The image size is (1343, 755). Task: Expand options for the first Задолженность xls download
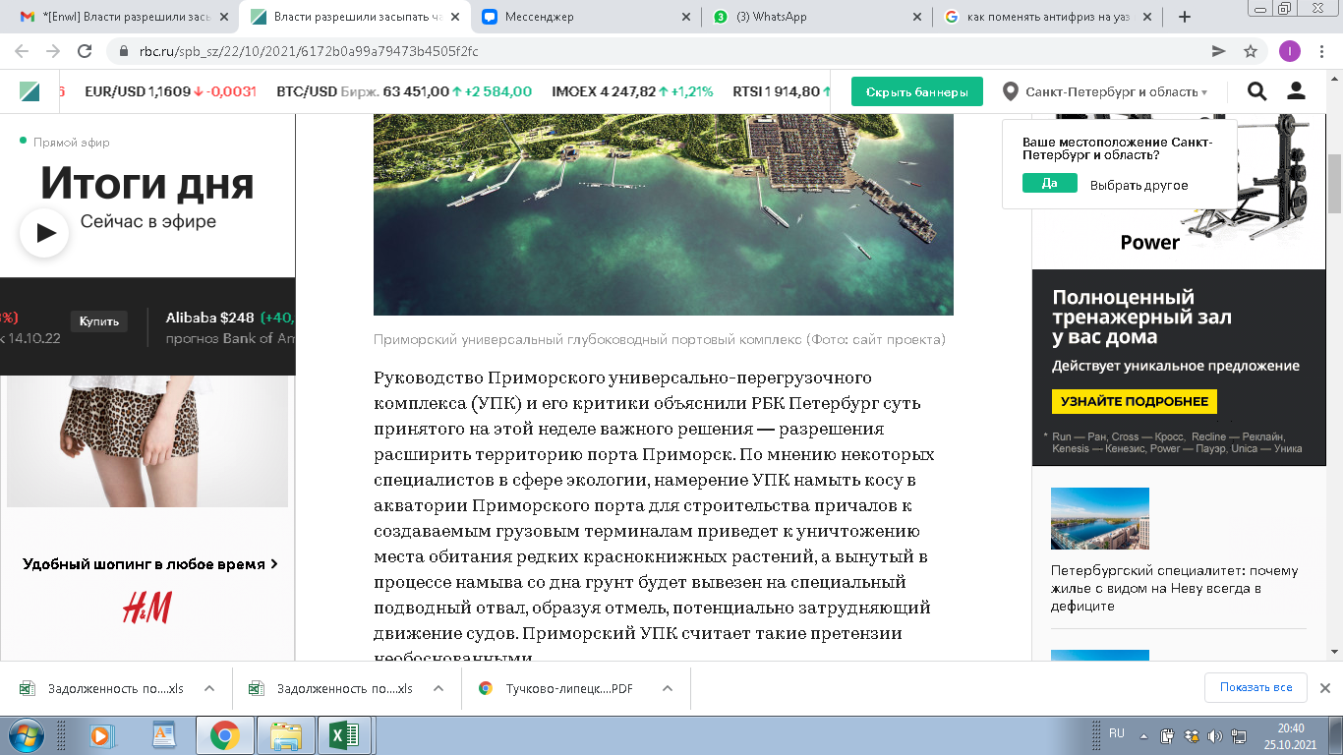click(x=208, y=688)
